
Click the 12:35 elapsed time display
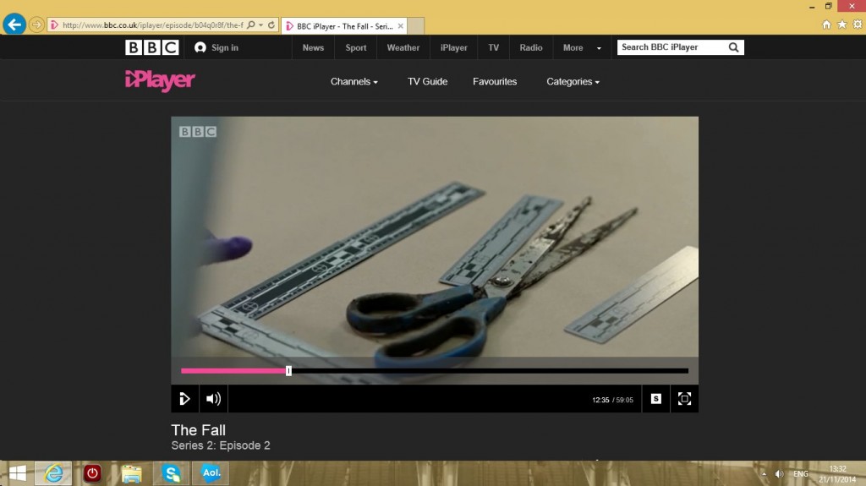(600, 400)
